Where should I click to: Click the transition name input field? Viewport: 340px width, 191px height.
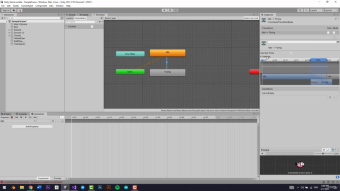[302, 42]
